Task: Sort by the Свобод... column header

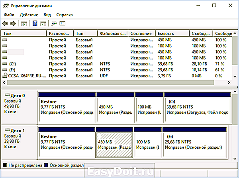Action: [201, 33]
